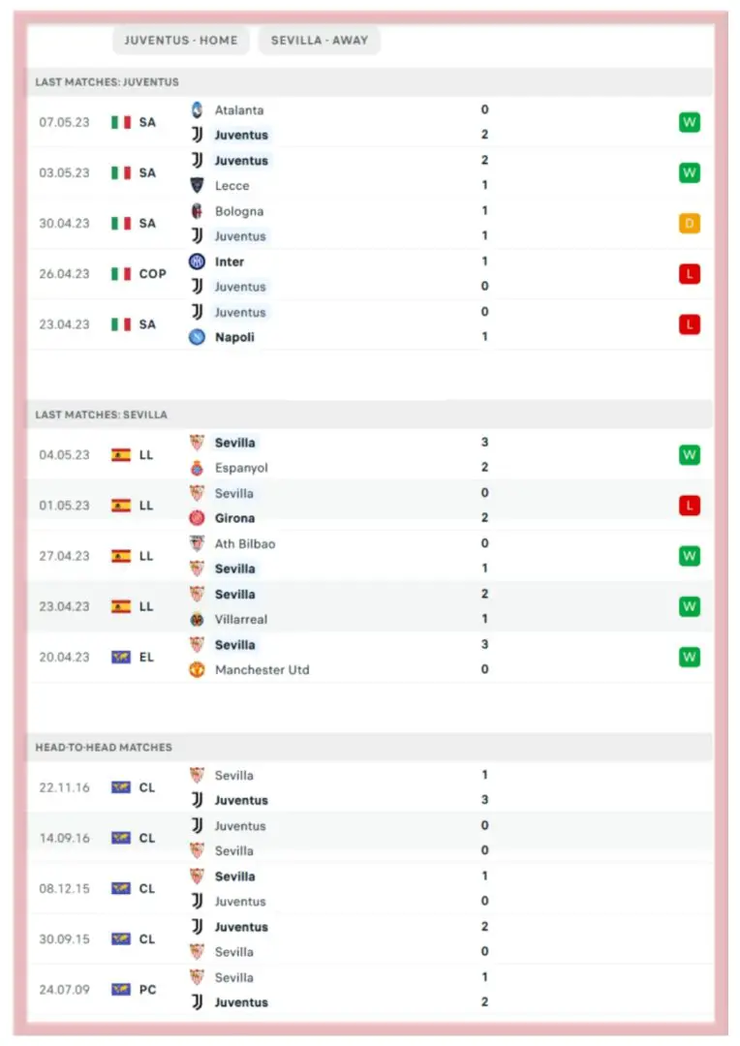Click the Atalanta club crest icon
The height and width of the screenshot is (1046, 740).
point(197,110)
